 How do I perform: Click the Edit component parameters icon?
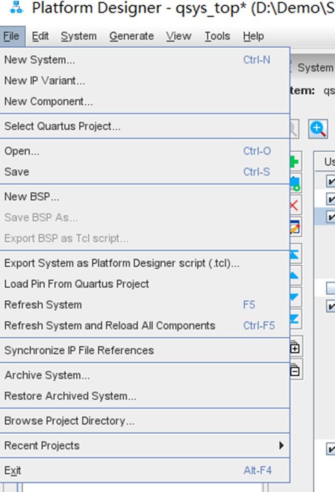(294, 223)
